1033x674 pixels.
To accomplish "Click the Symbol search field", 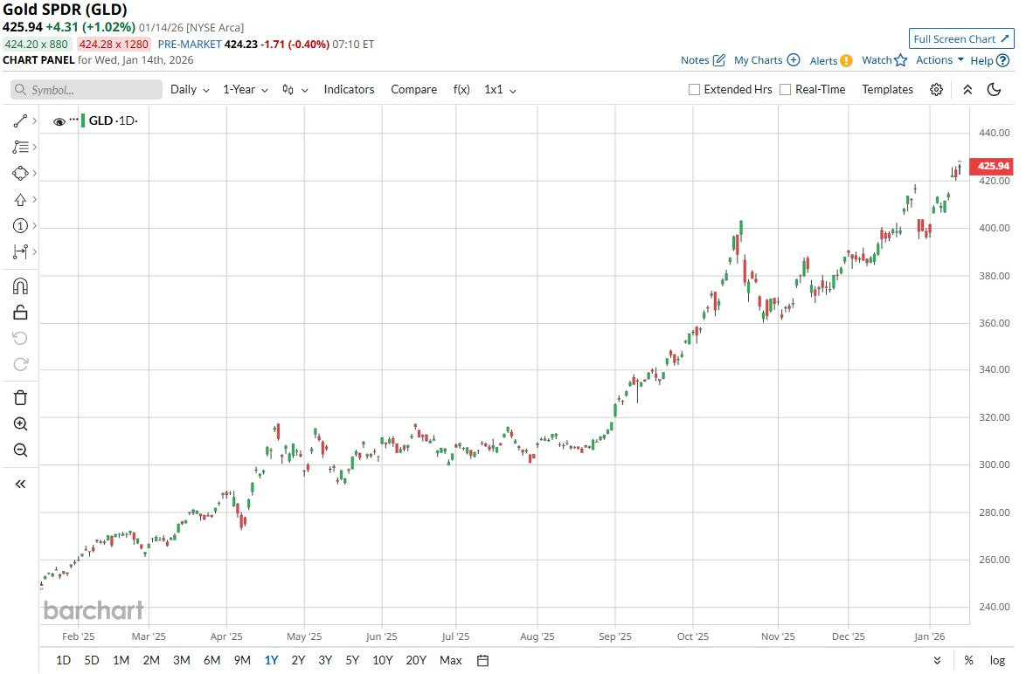I will click(x=87, y=90).
